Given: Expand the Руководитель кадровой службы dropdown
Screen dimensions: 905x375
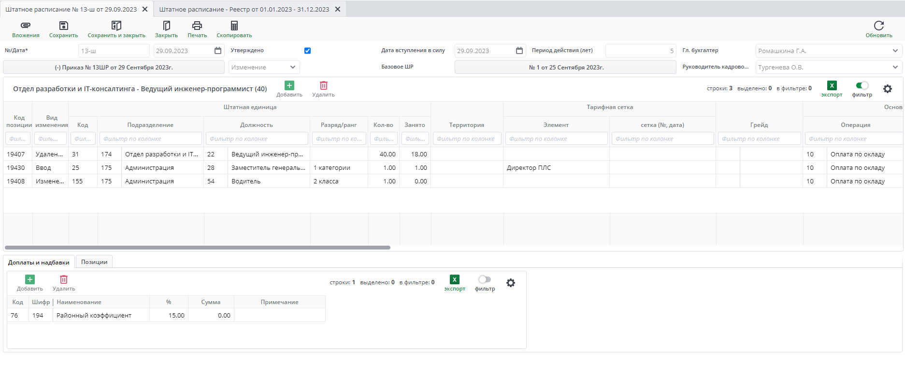Looking at the screenshot, I should coord(829,67).
